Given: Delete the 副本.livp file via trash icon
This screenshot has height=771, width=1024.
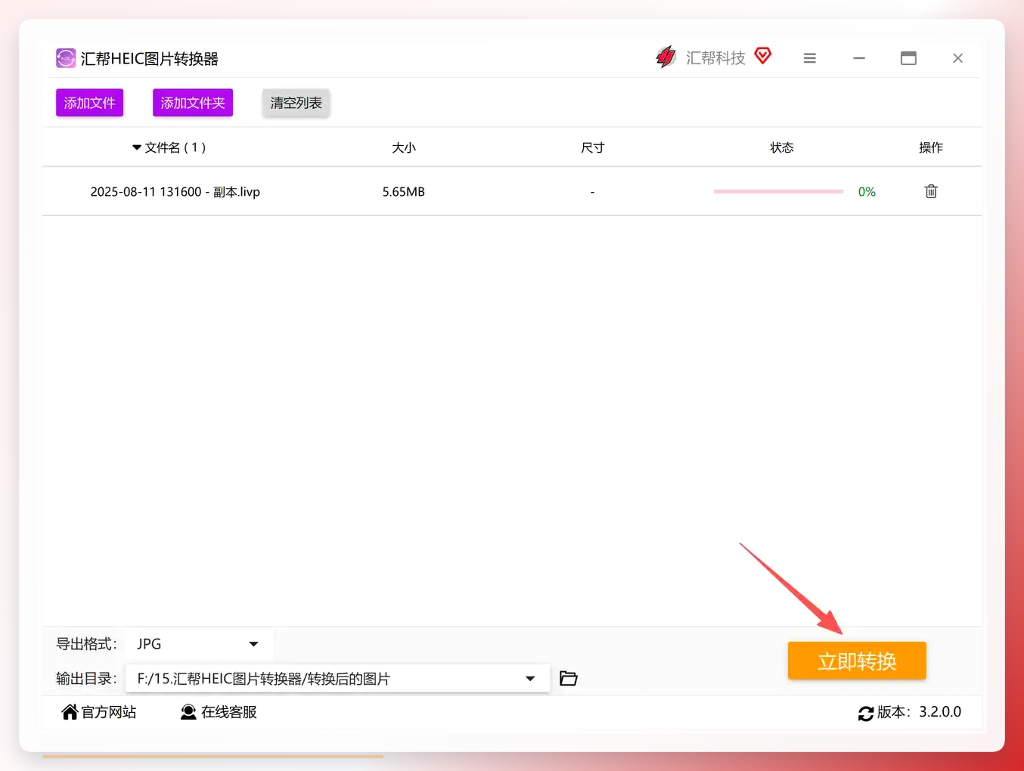Looking at the screenshot, I should click(x=931, y=191).
